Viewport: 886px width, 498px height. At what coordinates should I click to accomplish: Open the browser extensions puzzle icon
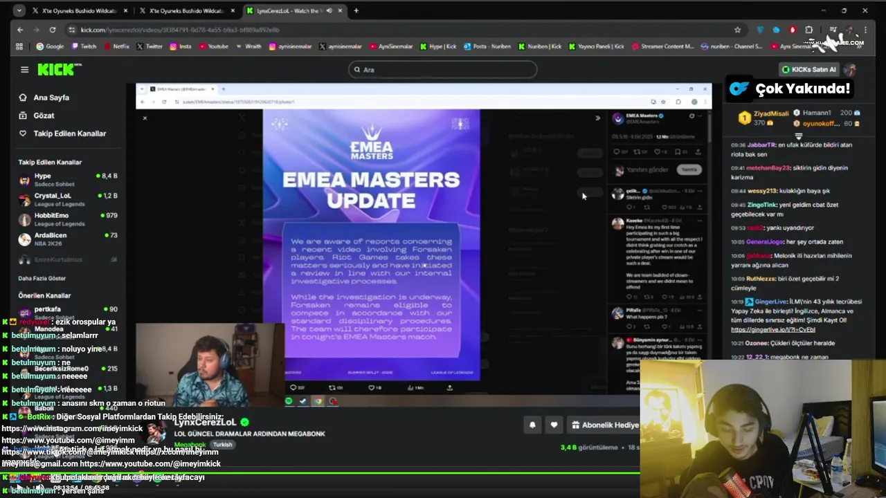808,30
